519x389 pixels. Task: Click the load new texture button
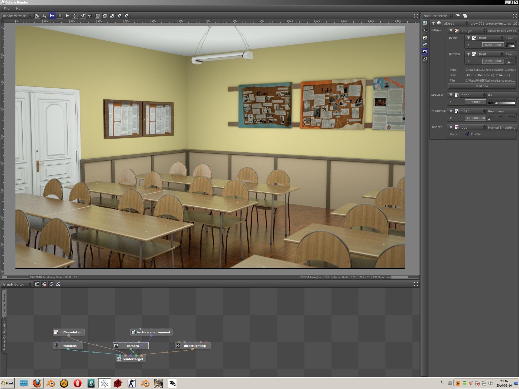click(482, 86)
